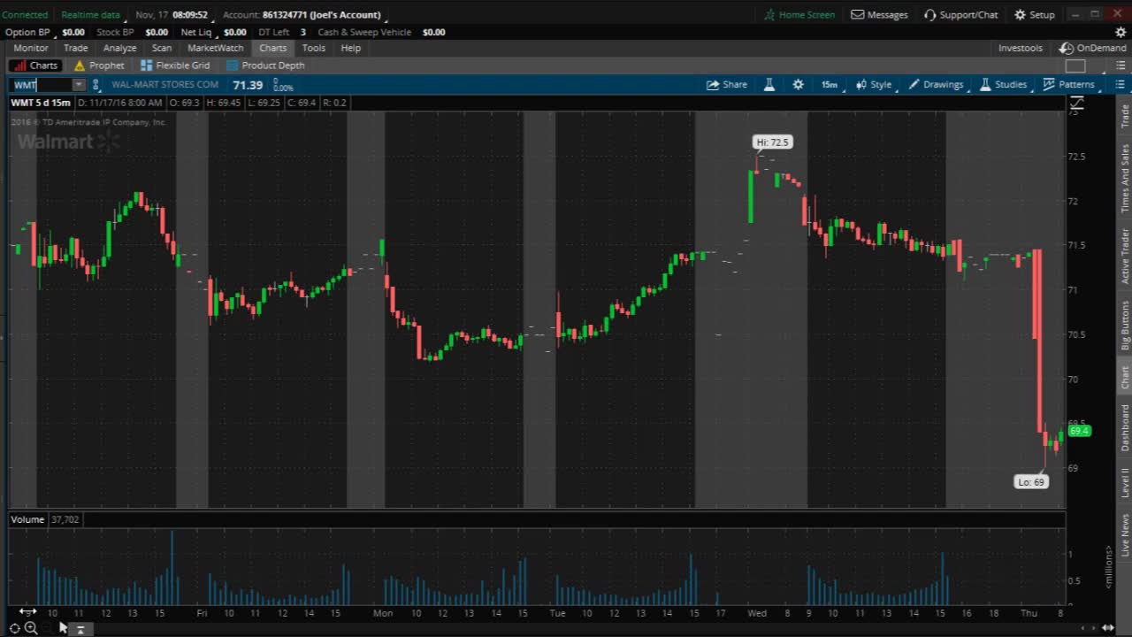The image size is (1132, 637).
Task: Open the 15m timeframe dropdown
Action: pos(831,85)
